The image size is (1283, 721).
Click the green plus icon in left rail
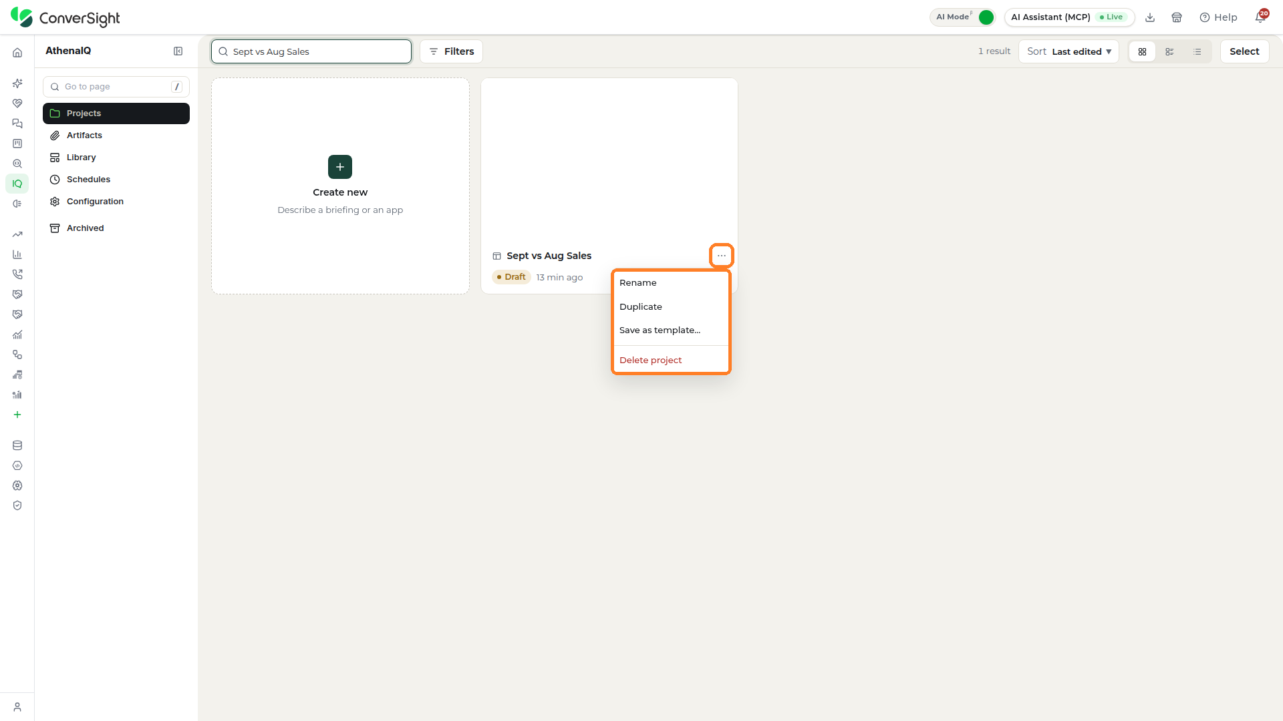click(x=17, y=415)
